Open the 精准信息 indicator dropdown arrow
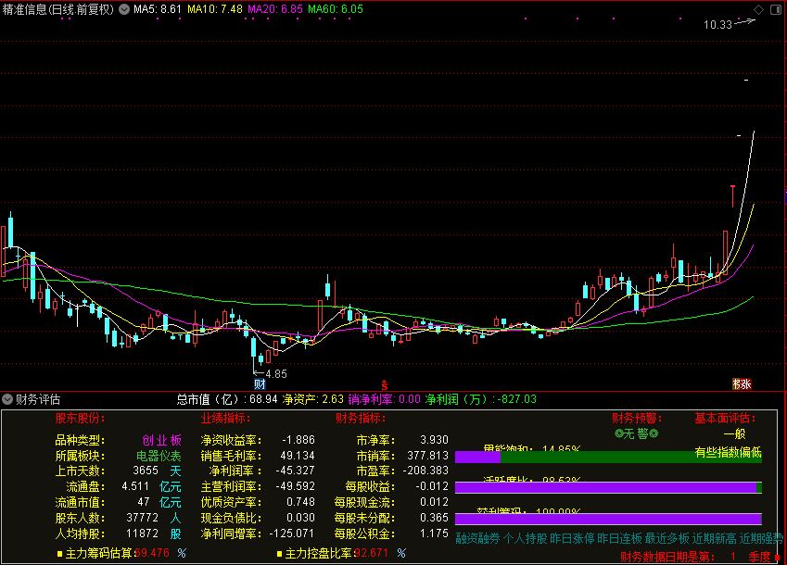 tap(125, 9)
